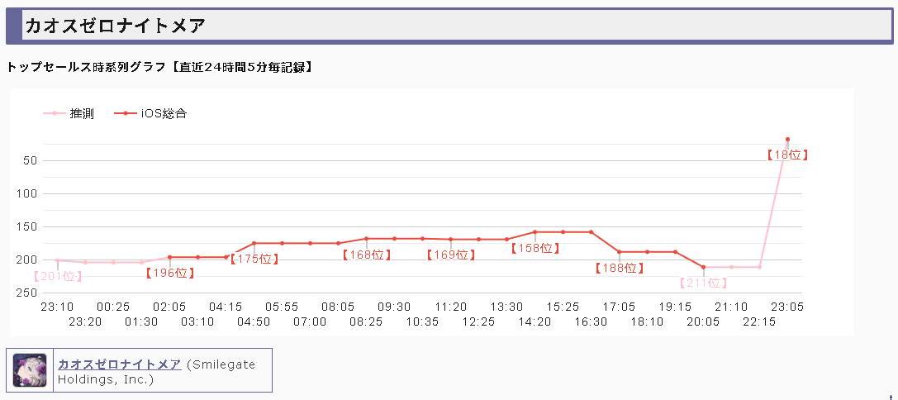This screenshot has width=898, height=400.
Task: Click the 23:05 x-axis time label
Action: pos(787,307)
